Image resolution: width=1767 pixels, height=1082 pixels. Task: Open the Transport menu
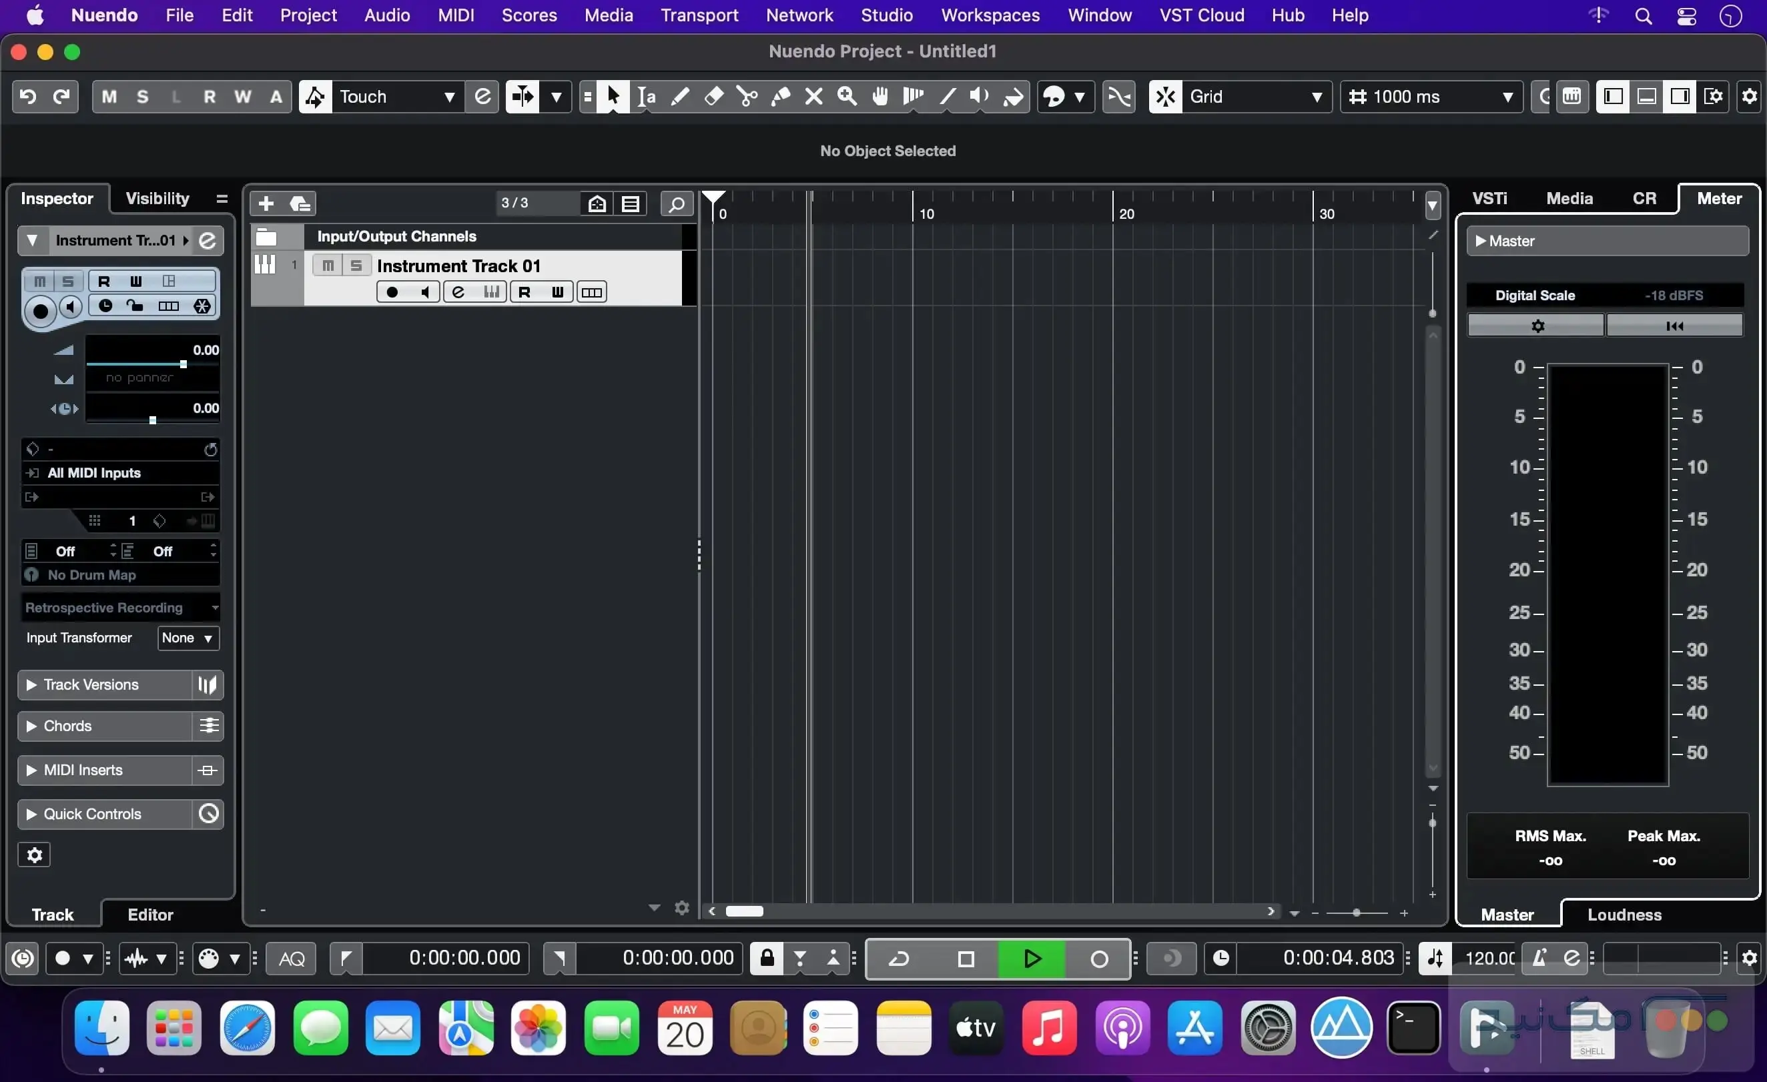click(x=699, y=15)
